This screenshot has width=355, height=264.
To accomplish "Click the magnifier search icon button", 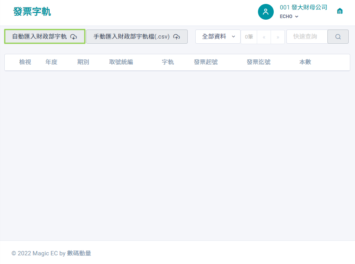I will (338, 37).
